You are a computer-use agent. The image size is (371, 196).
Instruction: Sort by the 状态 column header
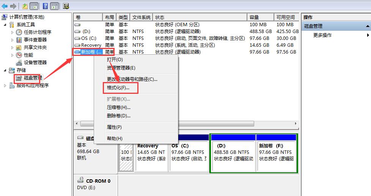(x=200, y=17)
